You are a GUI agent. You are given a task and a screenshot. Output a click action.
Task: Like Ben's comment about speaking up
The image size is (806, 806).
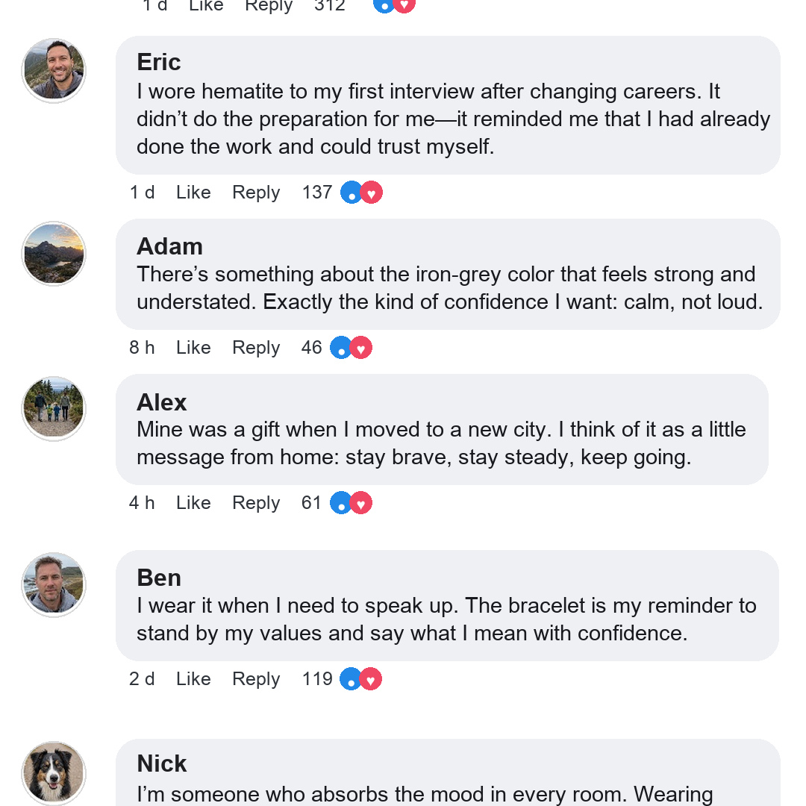tap(193, 678)
